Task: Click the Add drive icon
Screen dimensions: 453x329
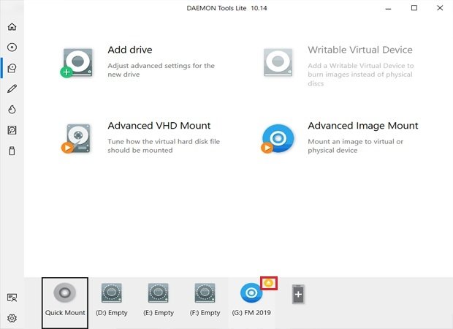Action: click(77, 63)
